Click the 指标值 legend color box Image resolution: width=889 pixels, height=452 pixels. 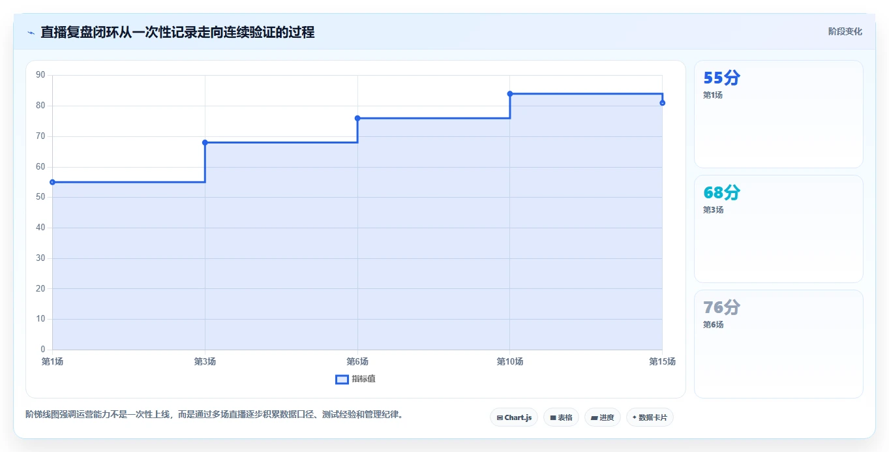[342, 379]
